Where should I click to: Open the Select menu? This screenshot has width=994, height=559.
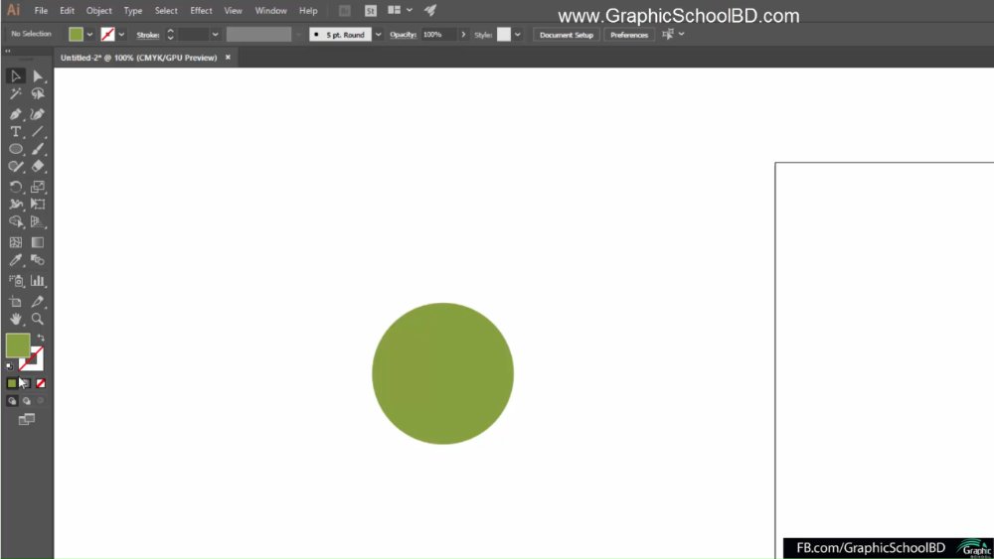[x=166, y=11]
